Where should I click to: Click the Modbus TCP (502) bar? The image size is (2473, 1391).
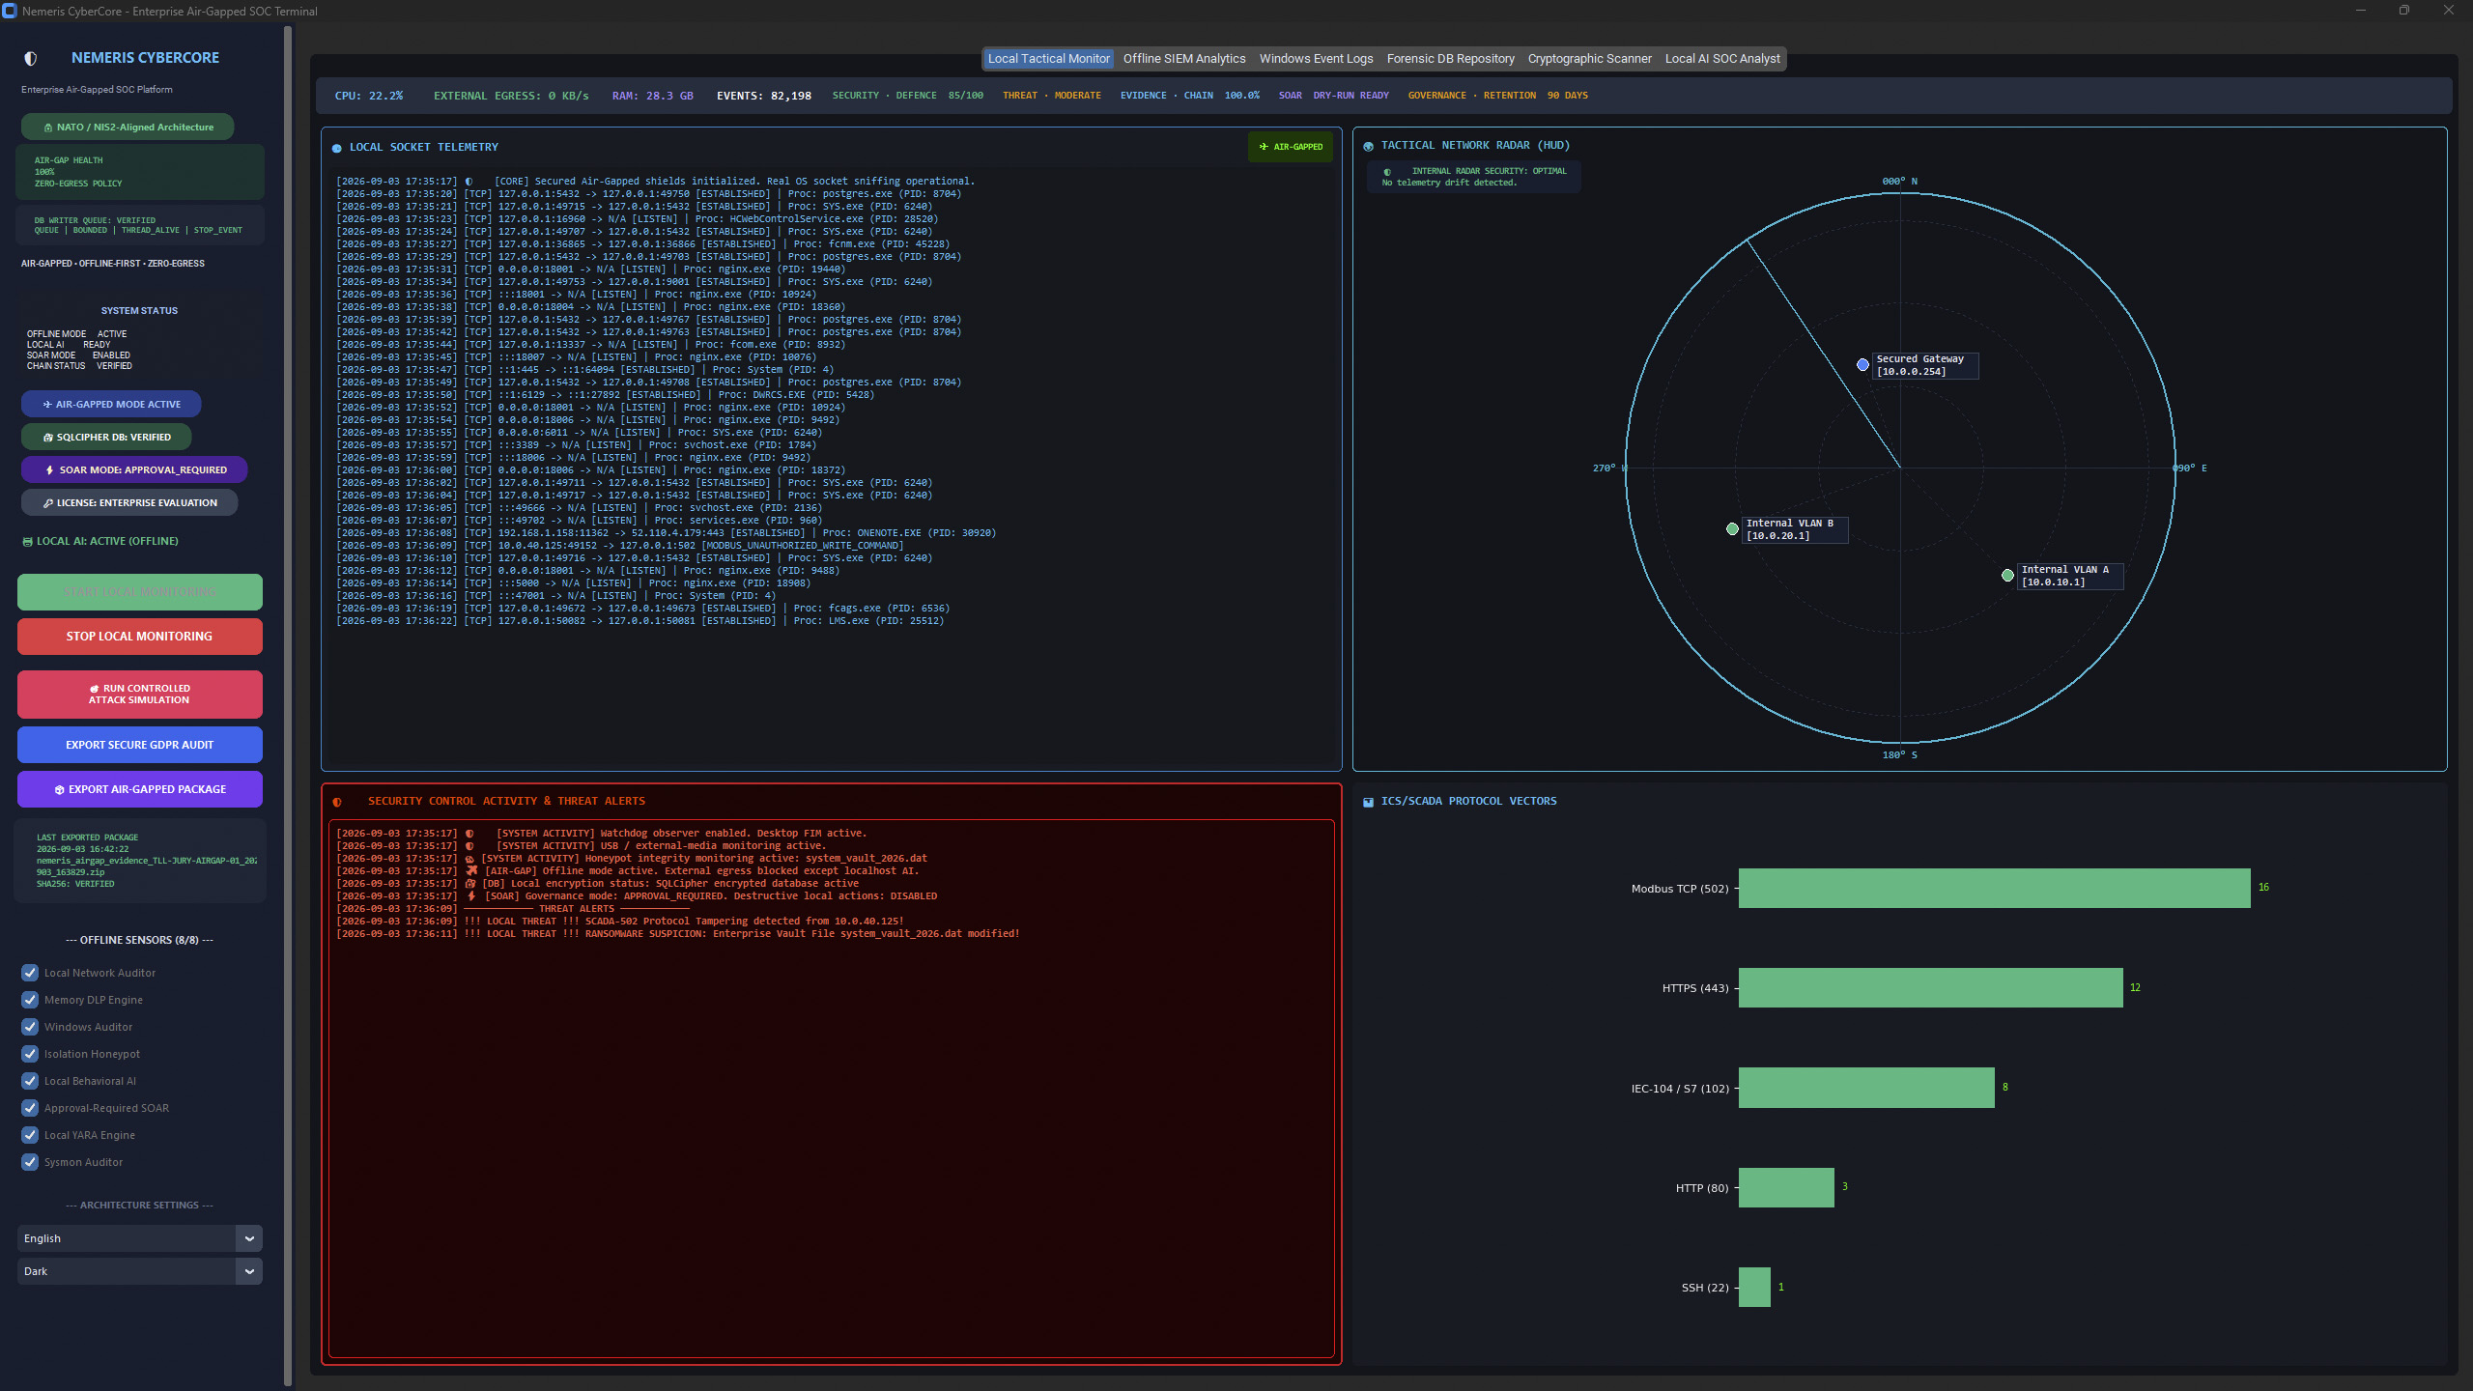(x=1994, y=889)
